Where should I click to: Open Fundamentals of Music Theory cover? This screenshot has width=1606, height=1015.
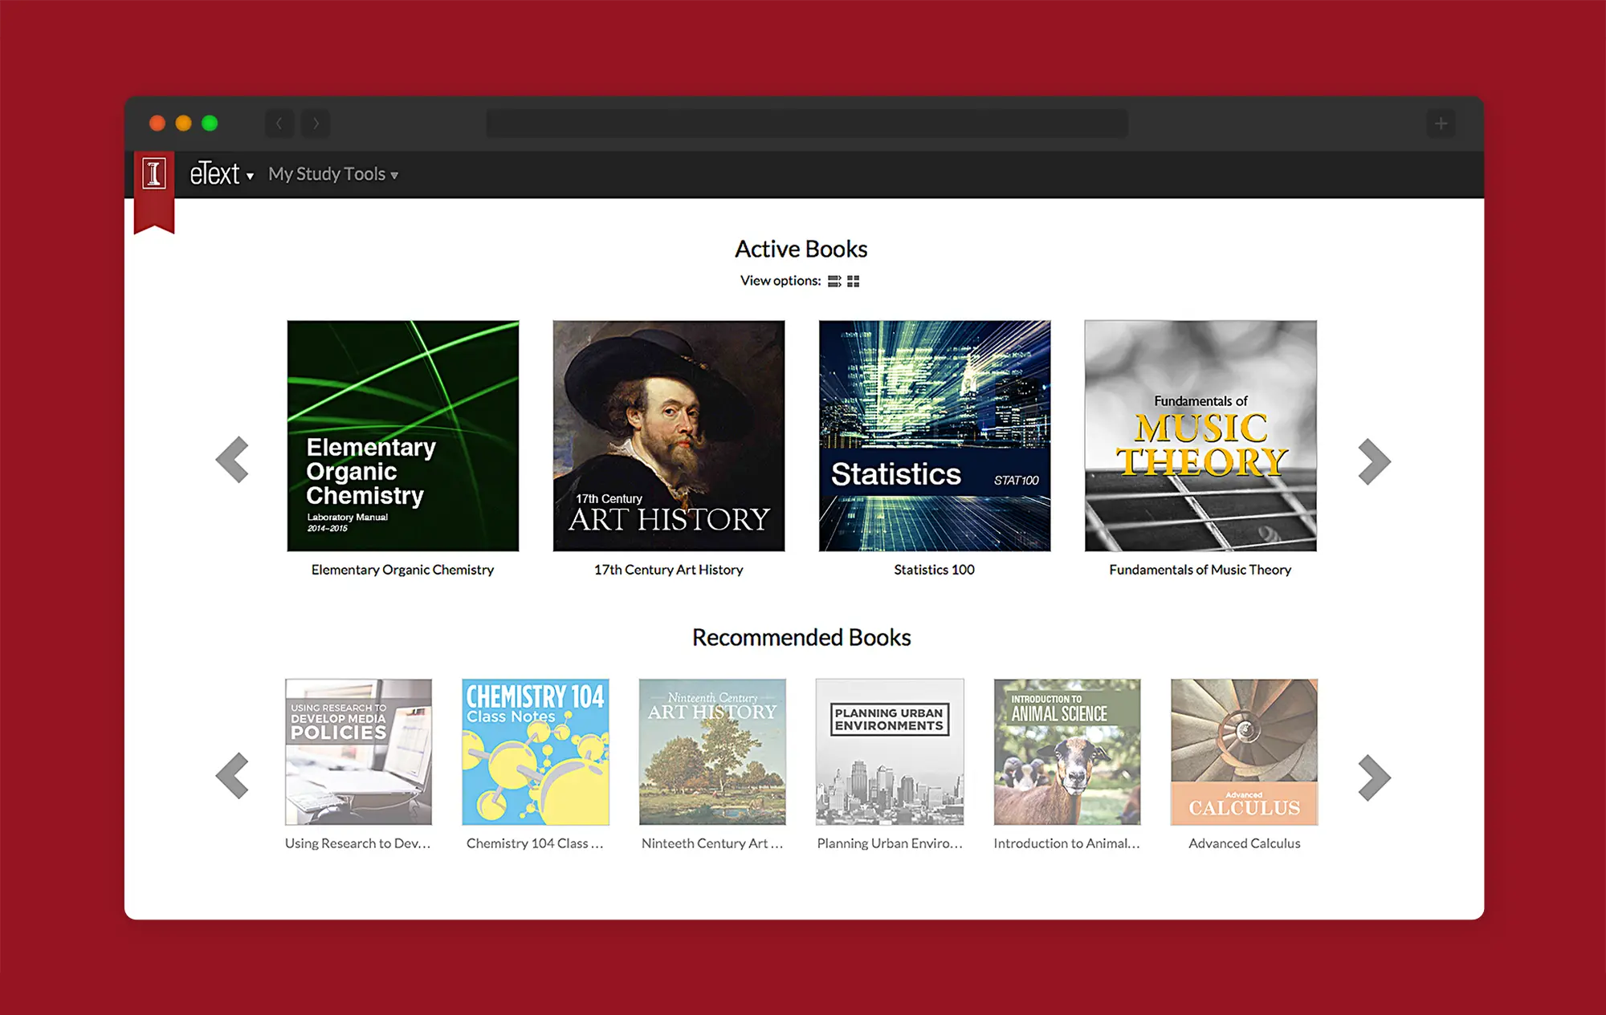(1200, 436)
